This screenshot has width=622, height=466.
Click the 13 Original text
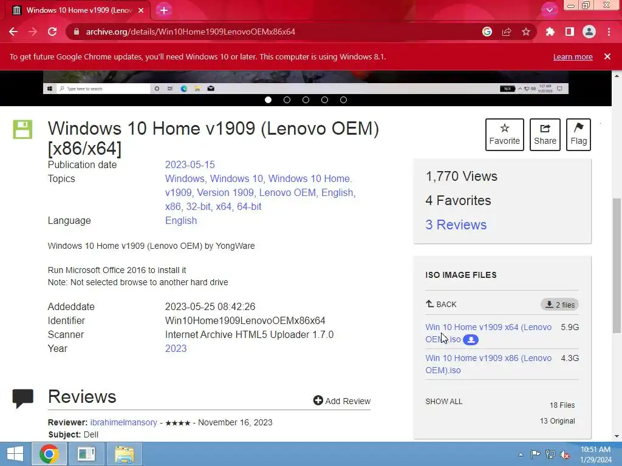coord(558,421)
